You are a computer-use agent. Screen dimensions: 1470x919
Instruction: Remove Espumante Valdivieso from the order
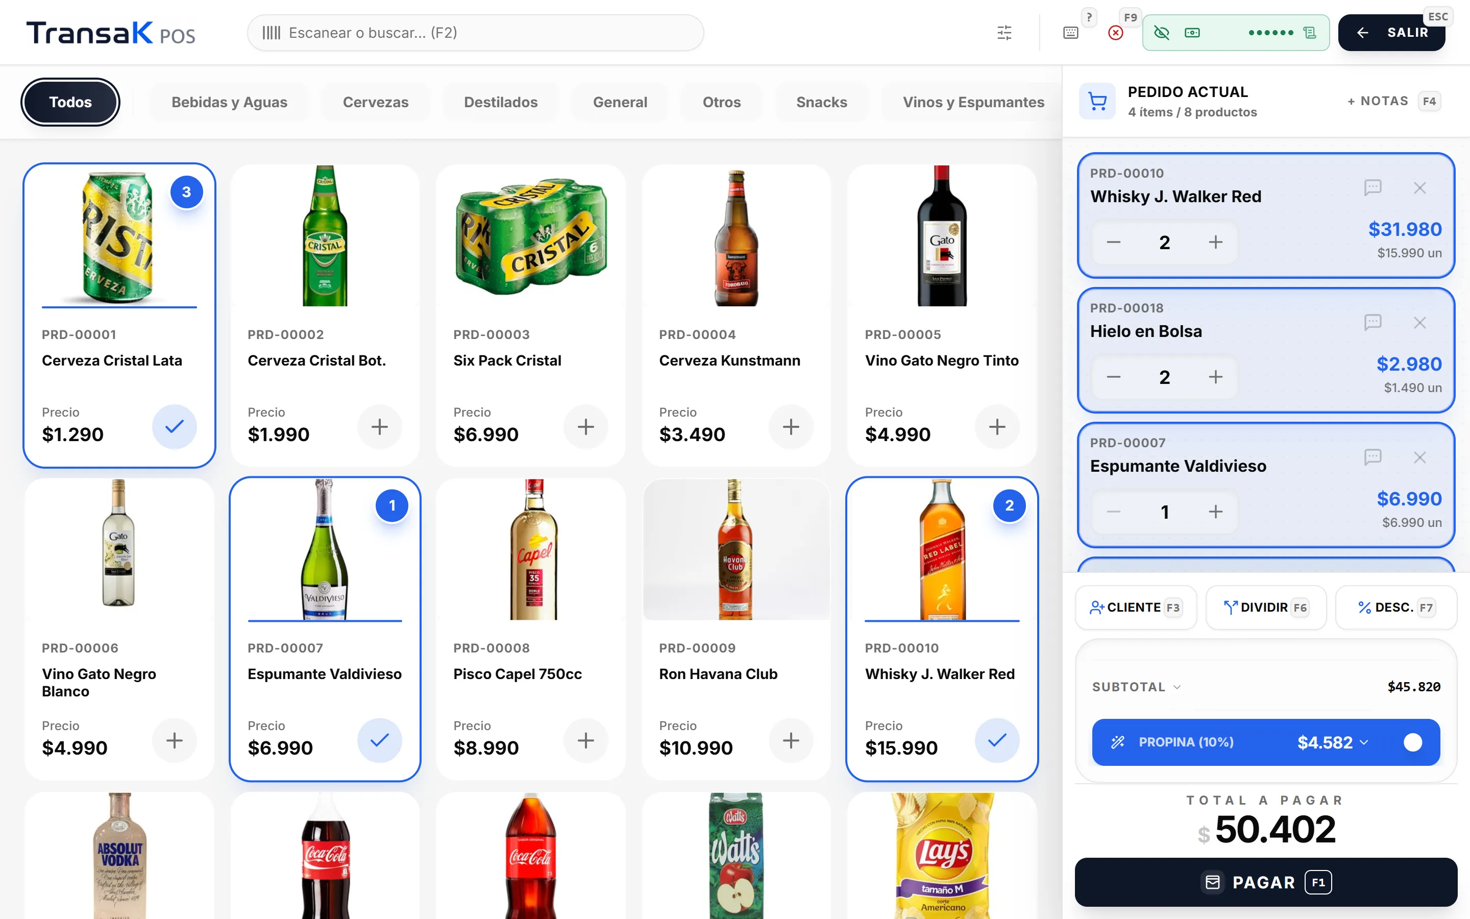click(x=1419, y=457)
